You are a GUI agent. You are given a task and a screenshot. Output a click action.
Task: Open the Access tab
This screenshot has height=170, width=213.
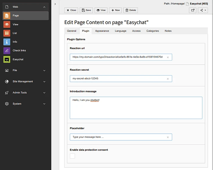tap(136, 31)
